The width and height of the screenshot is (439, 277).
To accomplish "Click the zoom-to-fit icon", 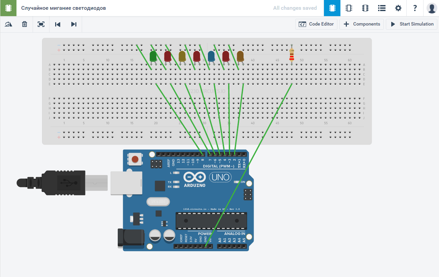I will pos(41,24).
